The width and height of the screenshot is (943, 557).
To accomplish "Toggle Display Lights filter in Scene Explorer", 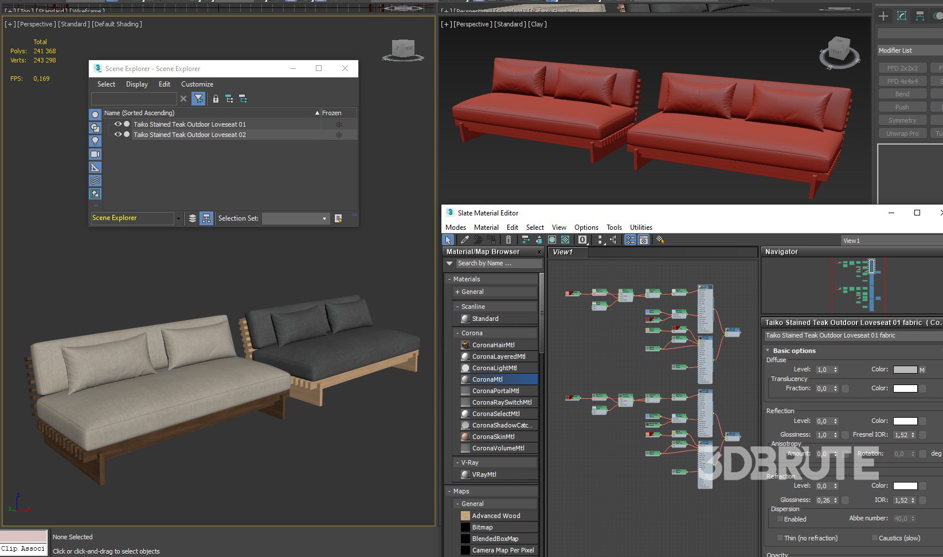I will tap(95, 141).
